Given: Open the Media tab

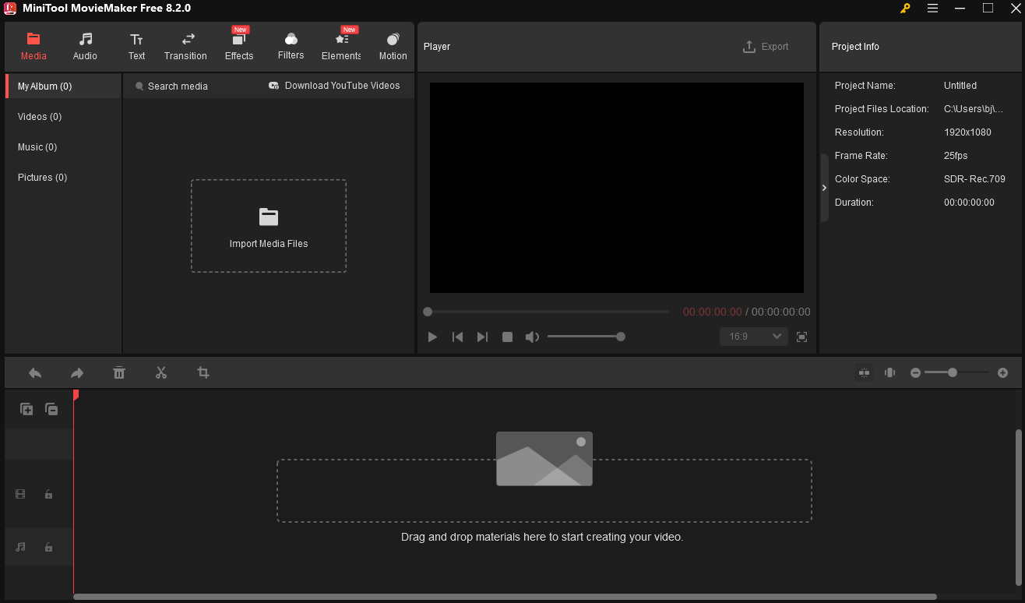Looking at the screenshot, I should 33,47.
